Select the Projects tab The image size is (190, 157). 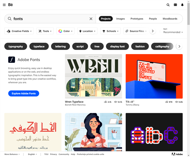coord(106,19)
